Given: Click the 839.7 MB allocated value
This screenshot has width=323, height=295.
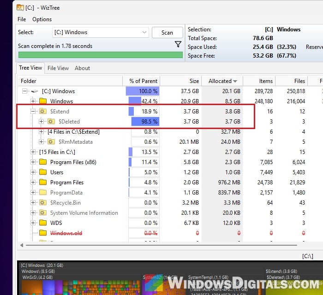Looking at the screenshot, I should pos(229,192).
